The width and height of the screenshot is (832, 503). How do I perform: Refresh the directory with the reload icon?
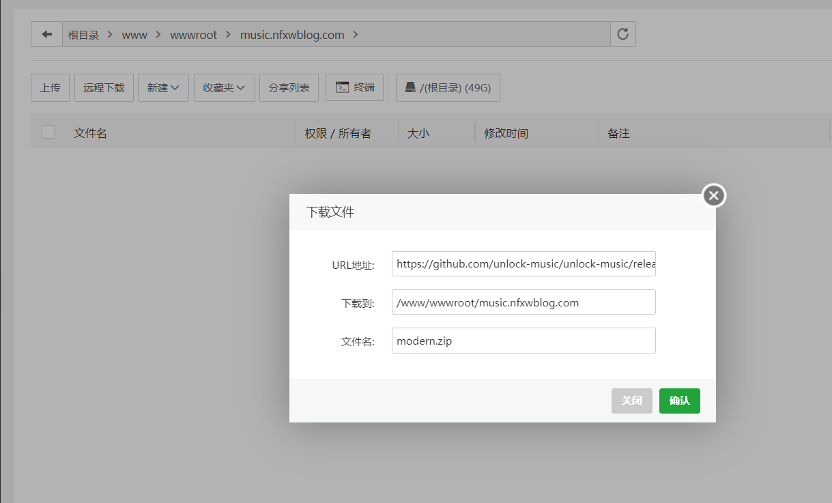(x=622, y=34)
